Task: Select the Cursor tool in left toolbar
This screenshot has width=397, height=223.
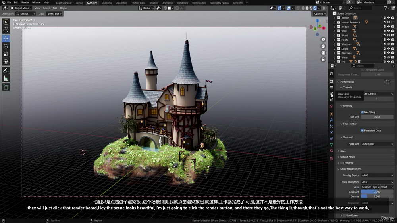Action: pos(6,30)
